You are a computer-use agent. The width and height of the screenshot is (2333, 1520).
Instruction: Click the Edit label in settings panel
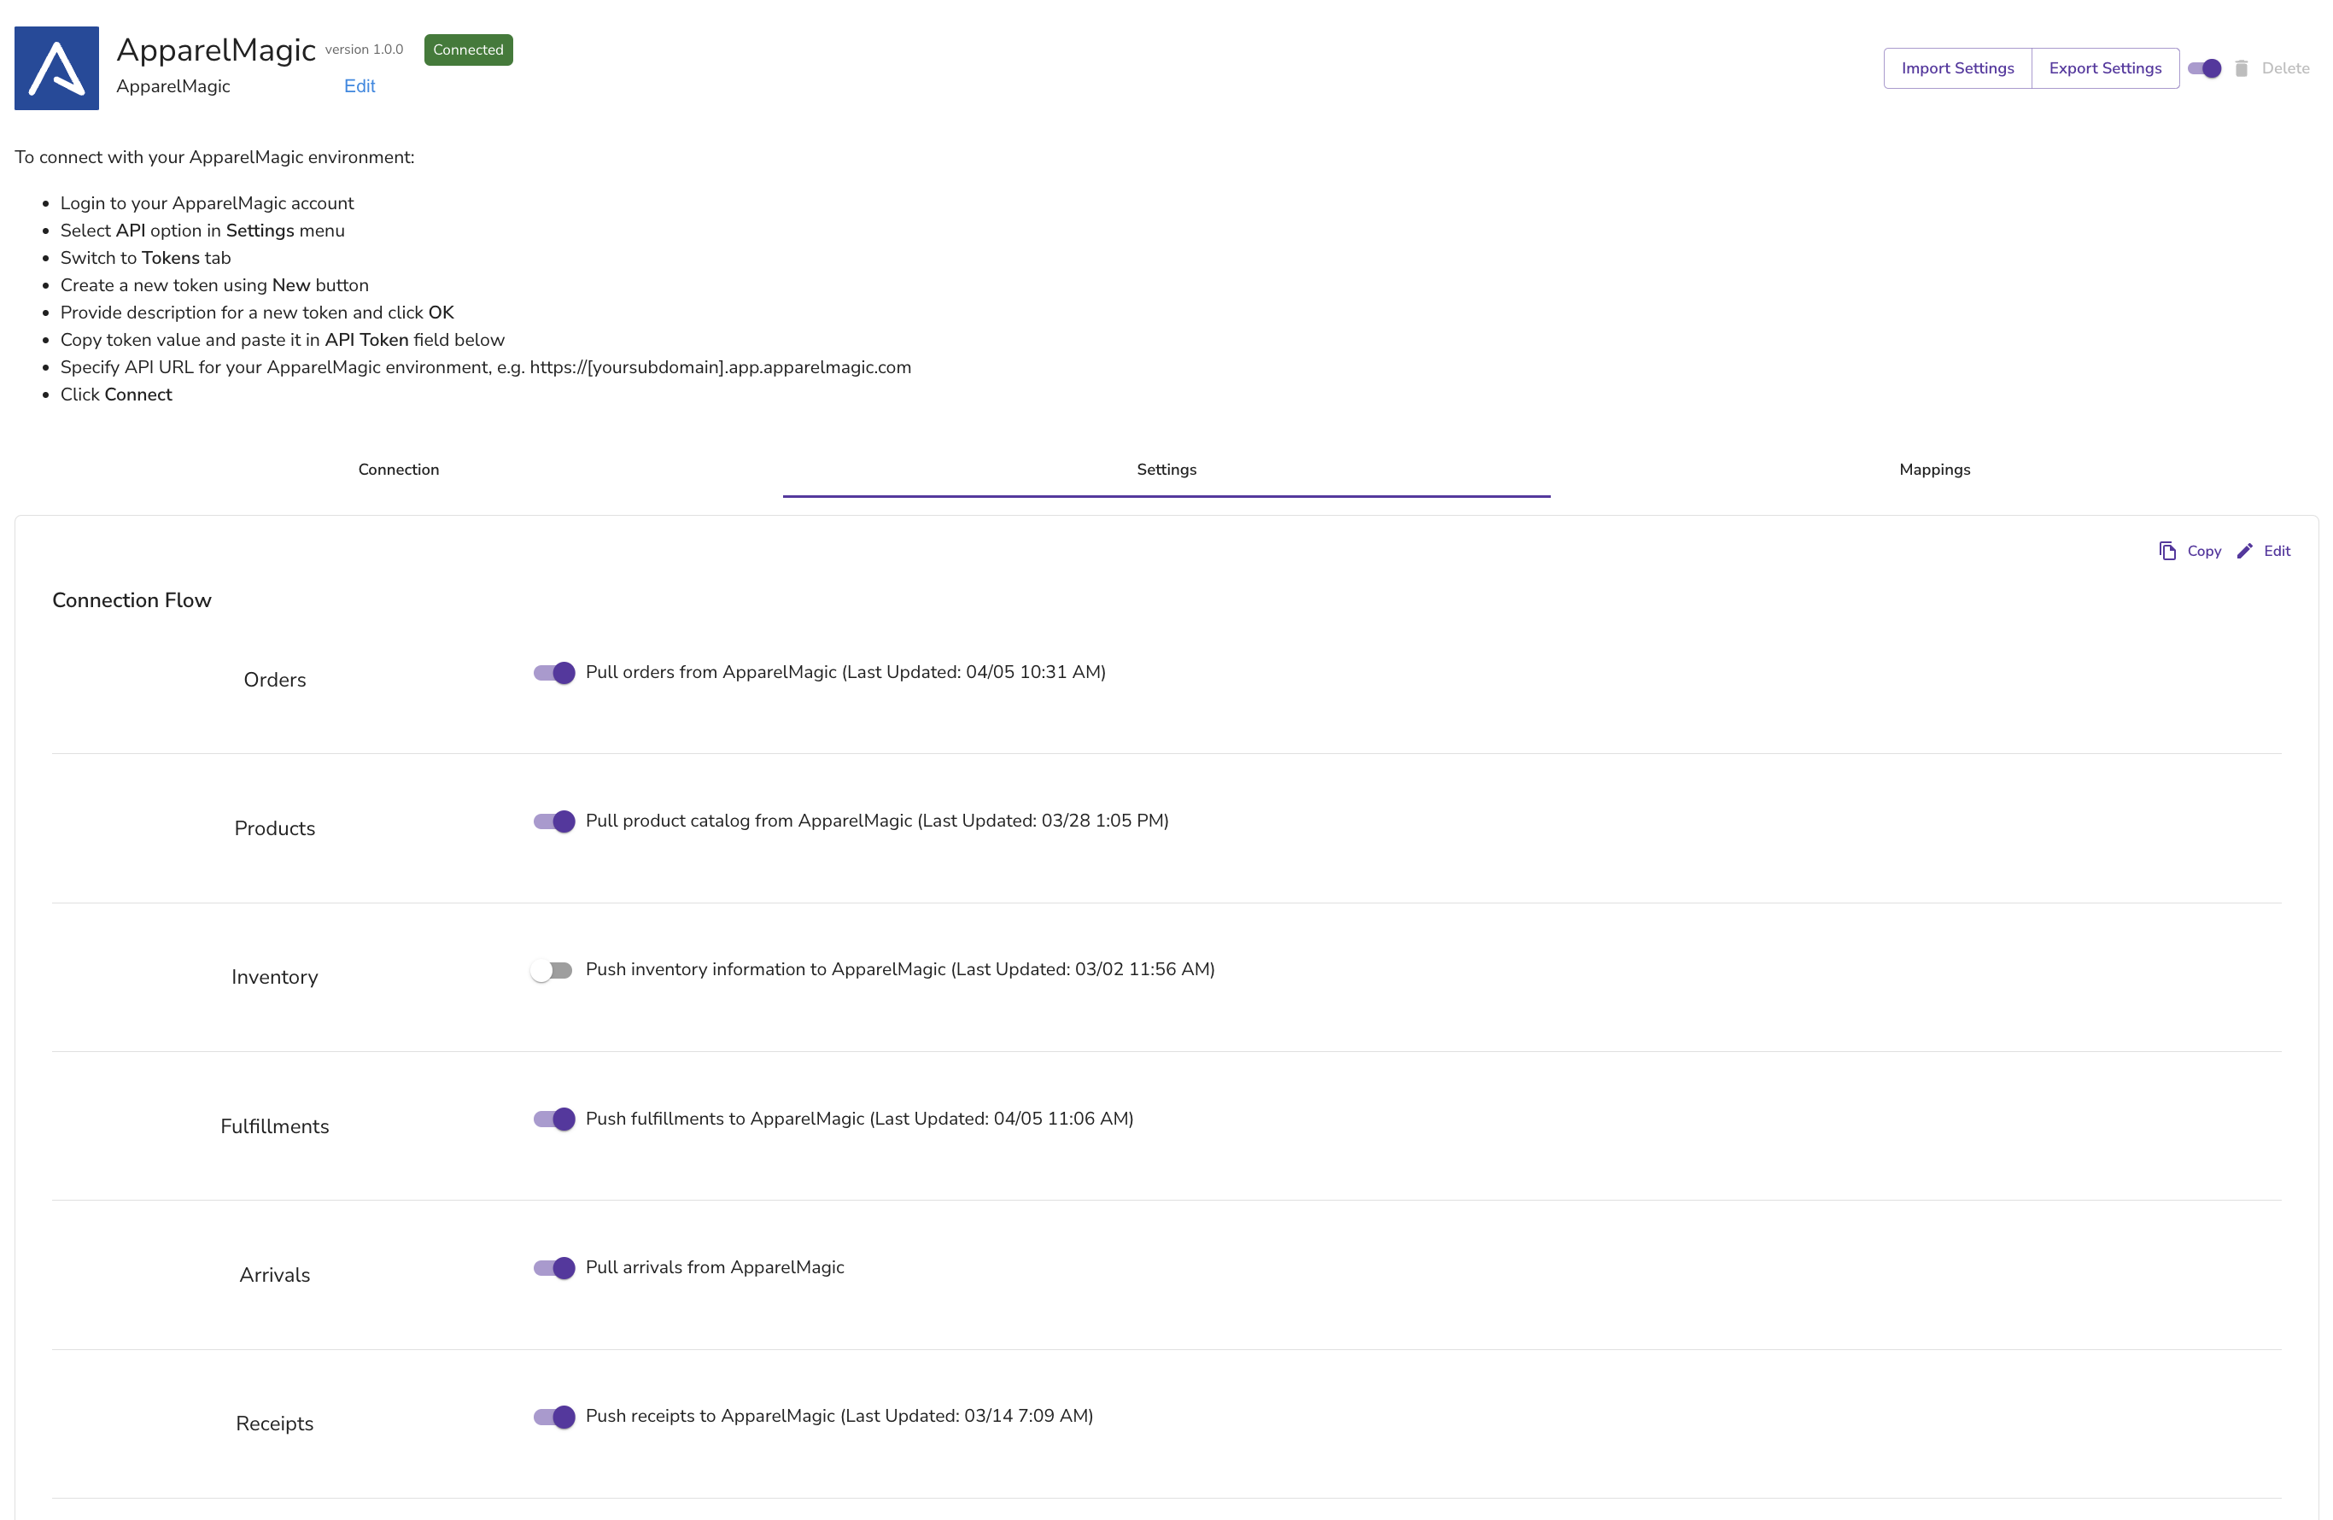pyautogui.click(x=2276, y=551)
